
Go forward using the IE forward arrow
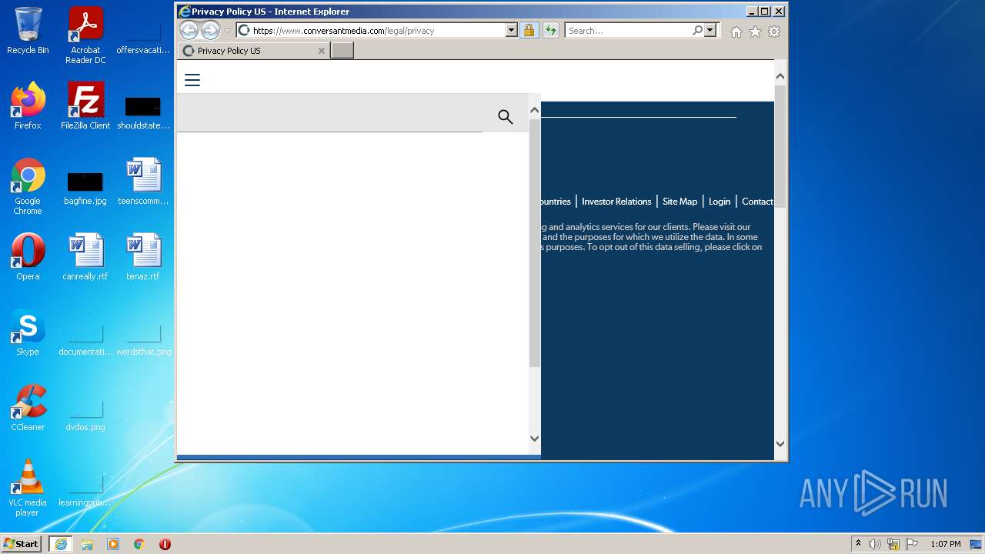210,31
